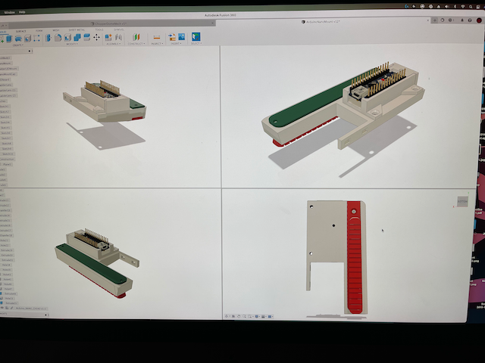The height and width of the screenshot is (363, 485).
Task: Close the ArduinoNanoMount document tab
Action: point(427,20)
